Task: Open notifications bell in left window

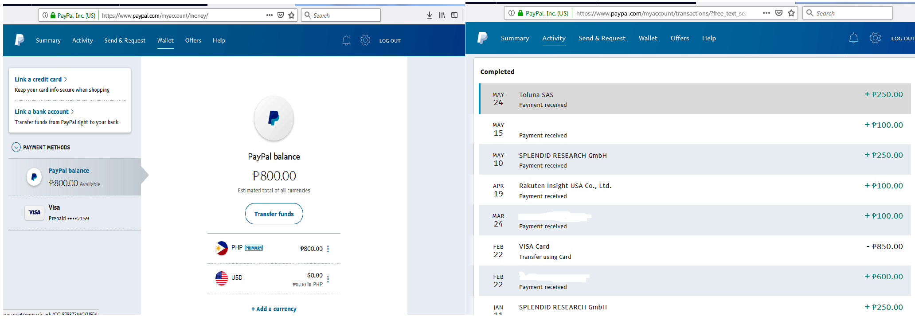Action: tap(346, 40)
